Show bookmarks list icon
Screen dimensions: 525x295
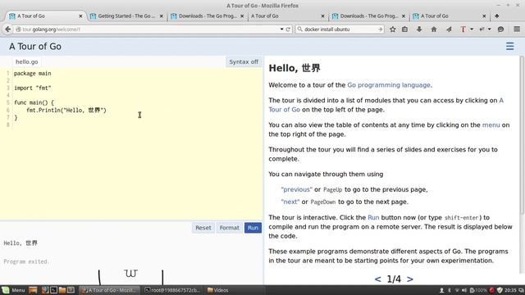coord(404,29)
